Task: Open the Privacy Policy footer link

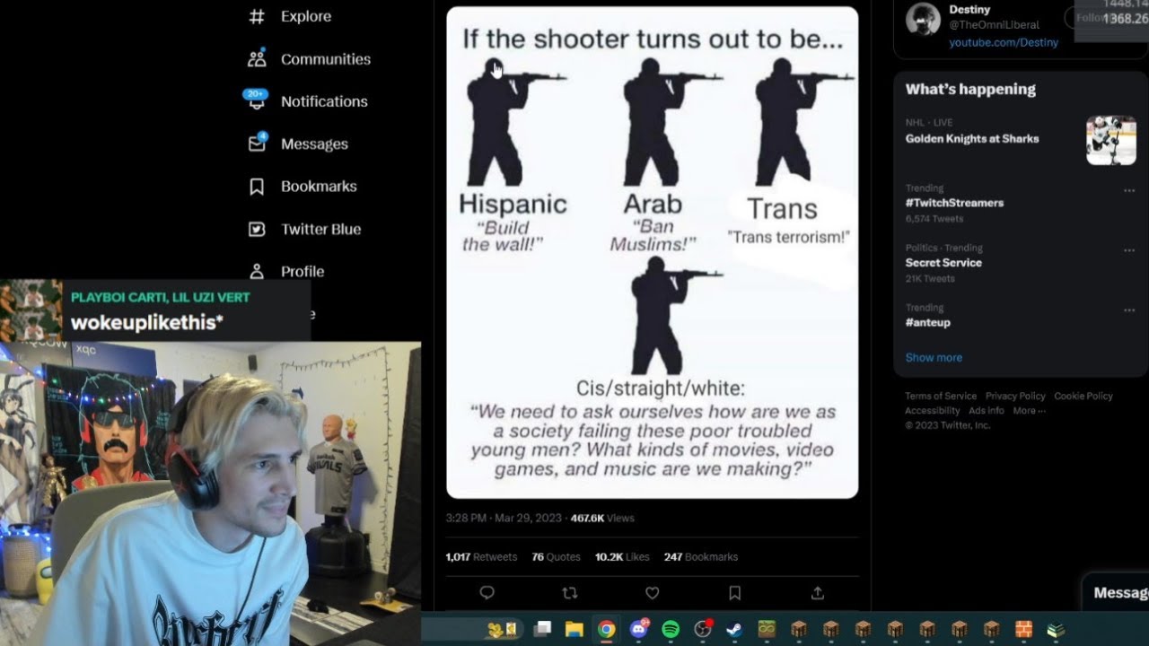Action: (x=1015, y=396)
